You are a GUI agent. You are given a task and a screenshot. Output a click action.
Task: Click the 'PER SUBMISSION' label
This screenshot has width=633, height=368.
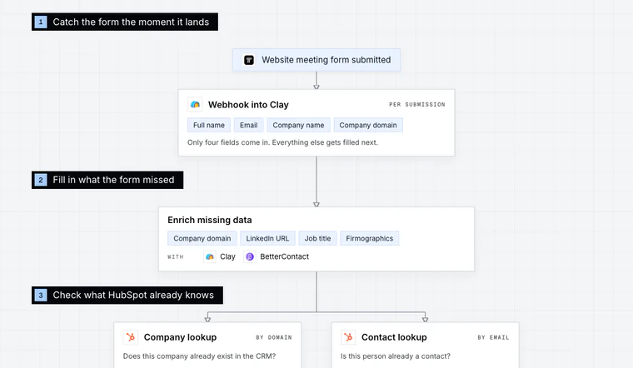(417, 105)
